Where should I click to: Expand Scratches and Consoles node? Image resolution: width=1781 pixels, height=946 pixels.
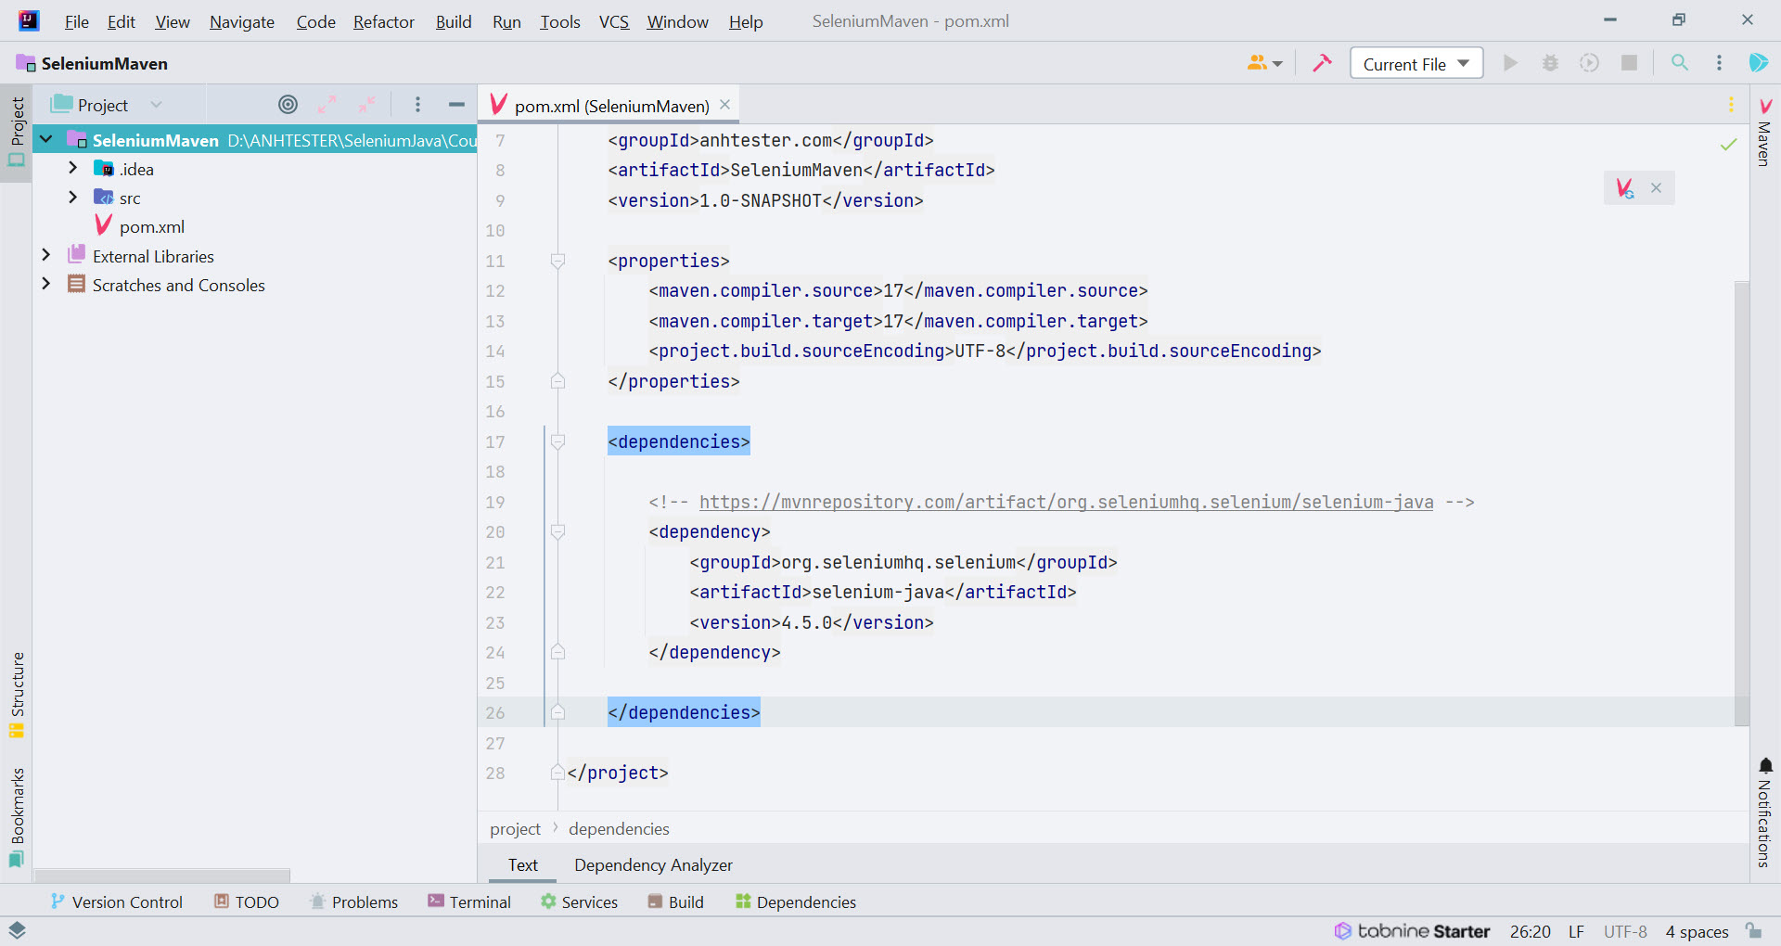tap(46, 284)
